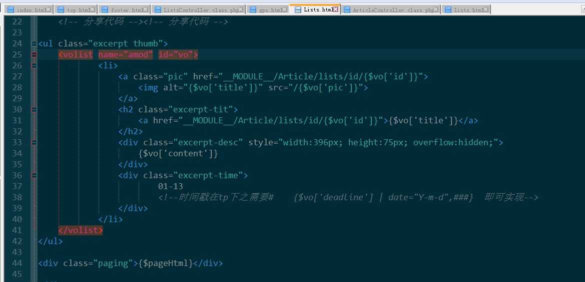Click the disk icon on footer.html tab
585x282 pixels.
click(105, 10)
